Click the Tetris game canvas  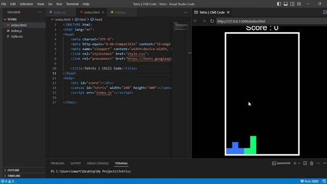pos(262,94)
